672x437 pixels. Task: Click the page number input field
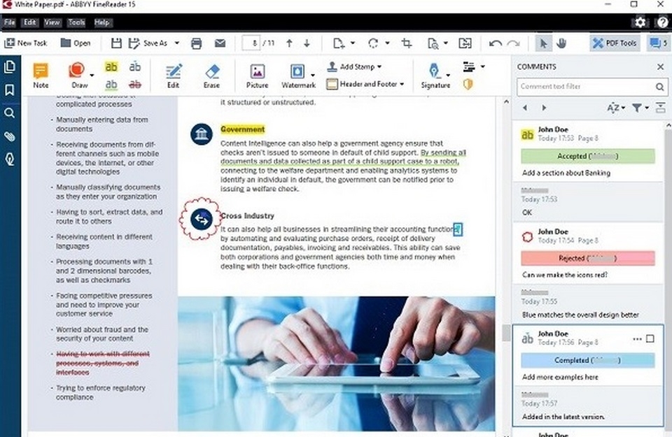251,43
